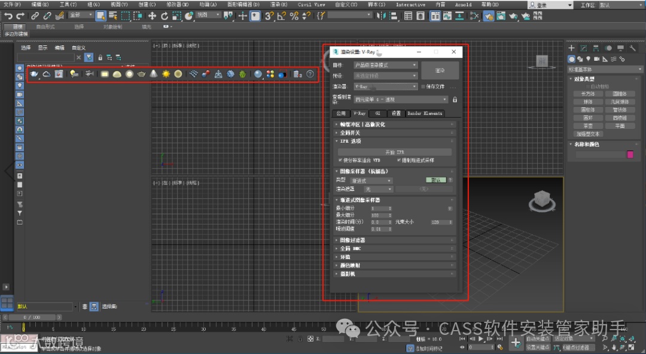Toggle the filter funnel in Scene Explorer
Screen dimensions: 646x354
(89, 57)
